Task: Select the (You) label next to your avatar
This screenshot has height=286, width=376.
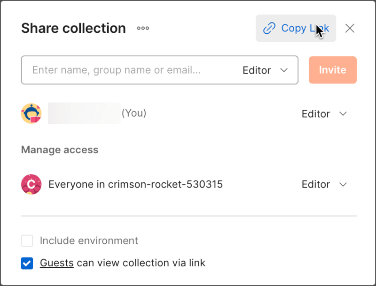Action: click(133, 113)
